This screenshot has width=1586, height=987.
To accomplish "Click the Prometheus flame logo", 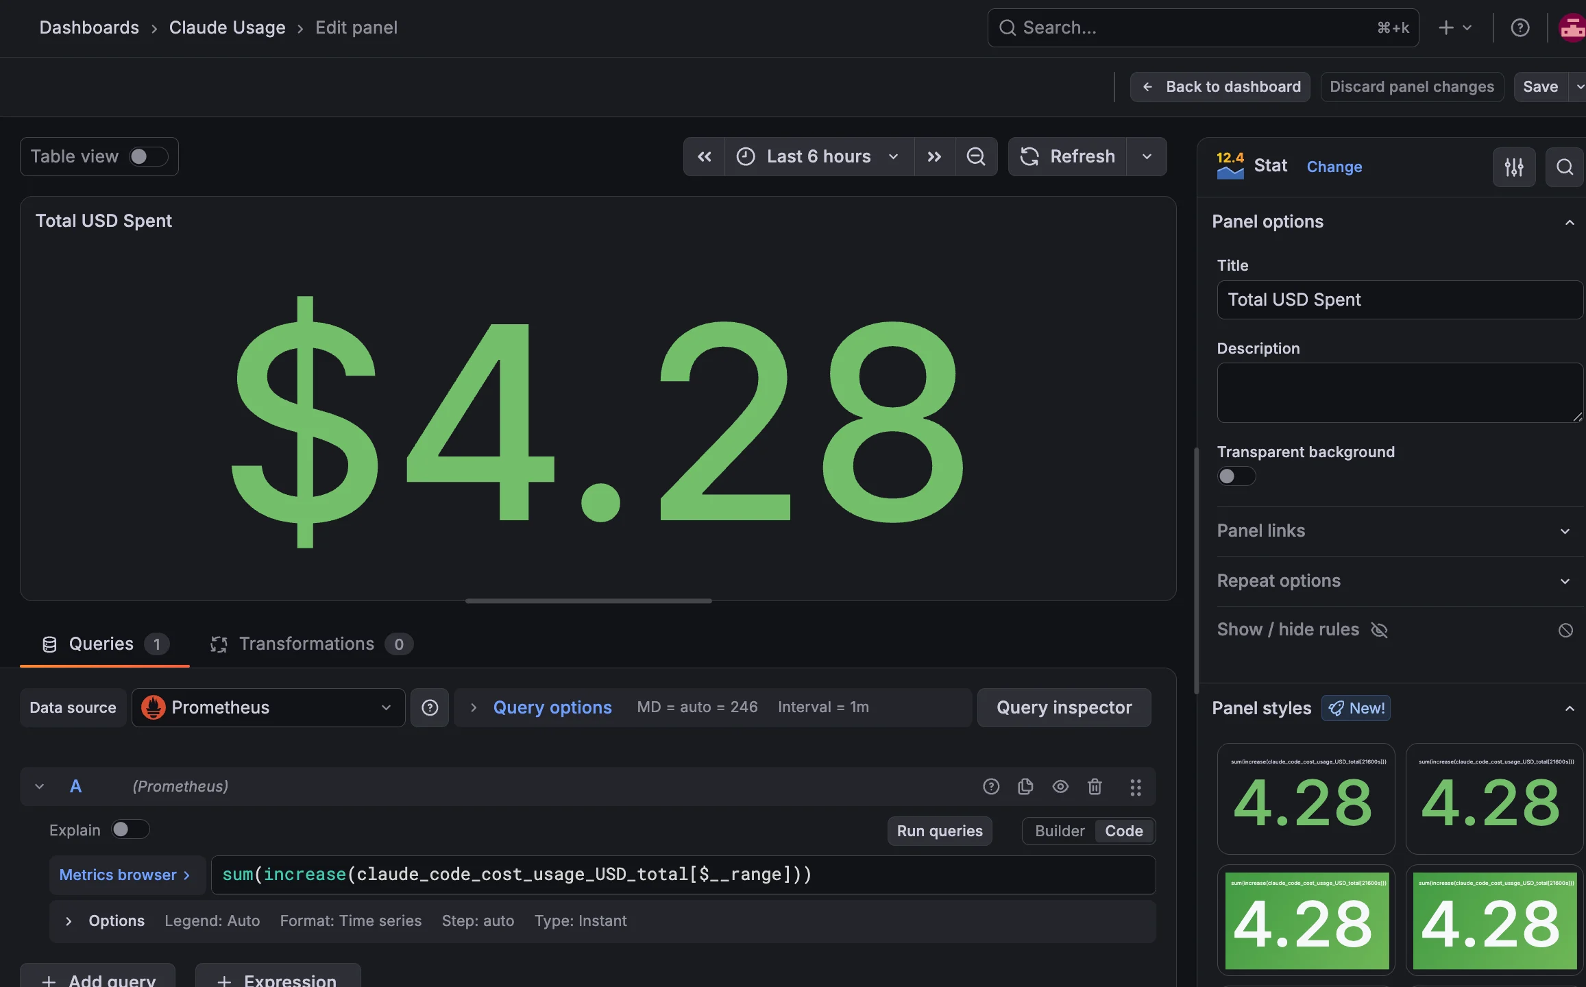I will [x=154, y=708].
